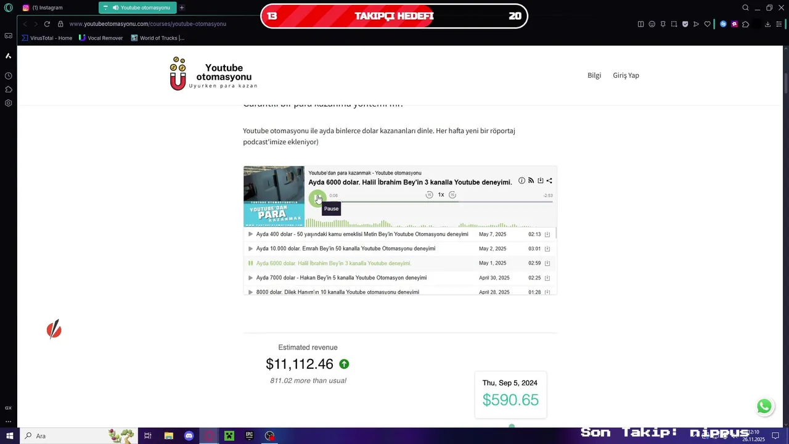Start the snapshot capture tool

click(x=674, y=24)
